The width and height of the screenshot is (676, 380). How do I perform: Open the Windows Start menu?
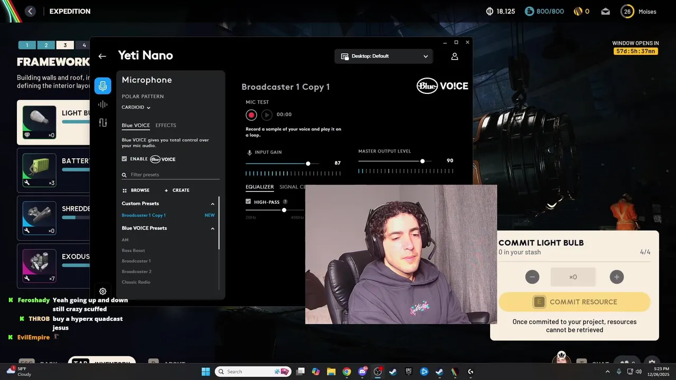point(205,372)
